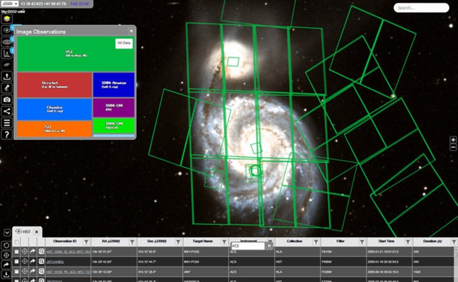The image size is (458, 282).
Task: Open the sky layer selector icon
Action: pyautogui.click(x=7, y=19)
